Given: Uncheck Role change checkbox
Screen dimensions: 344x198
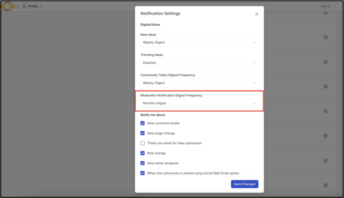Looking at the screenshot, I should [142, 153].
